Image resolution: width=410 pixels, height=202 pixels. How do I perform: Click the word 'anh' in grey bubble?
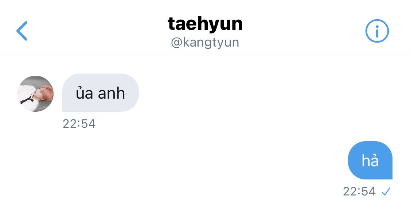pos(112,93)
